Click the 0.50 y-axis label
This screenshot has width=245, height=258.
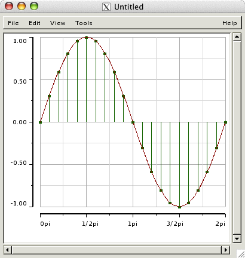[x=20, y=81]
